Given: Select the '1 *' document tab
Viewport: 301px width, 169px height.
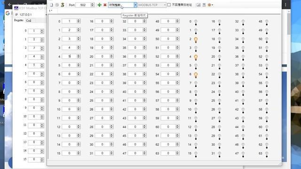Looking at the screenshot, I should [x=51, y=11].
